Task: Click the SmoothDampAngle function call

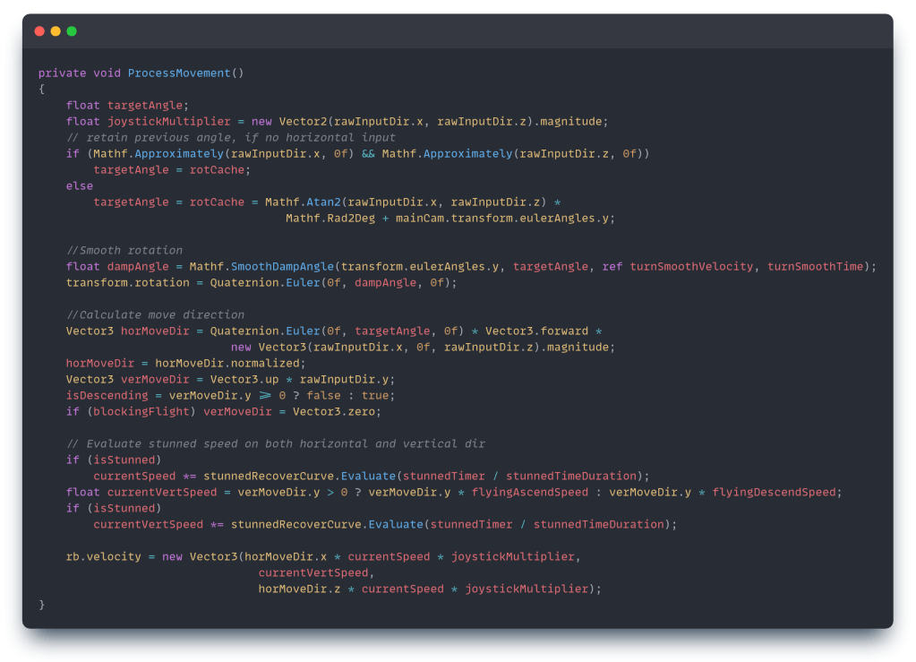Action: tap(282, 266)
